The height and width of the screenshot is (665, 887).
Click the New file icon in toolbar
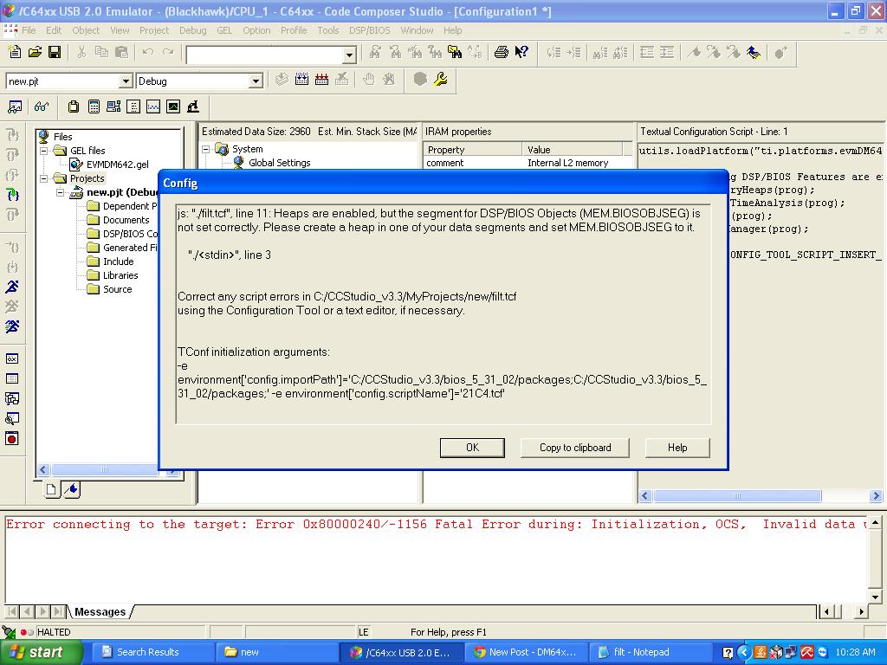15,52
